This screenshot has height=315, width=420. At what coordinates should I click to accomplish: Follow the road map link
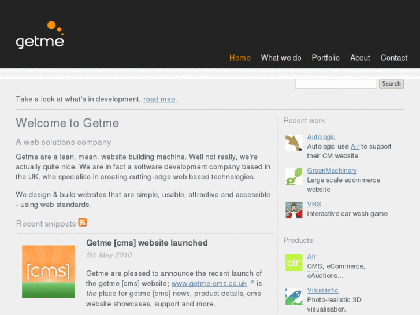point(159,99)
